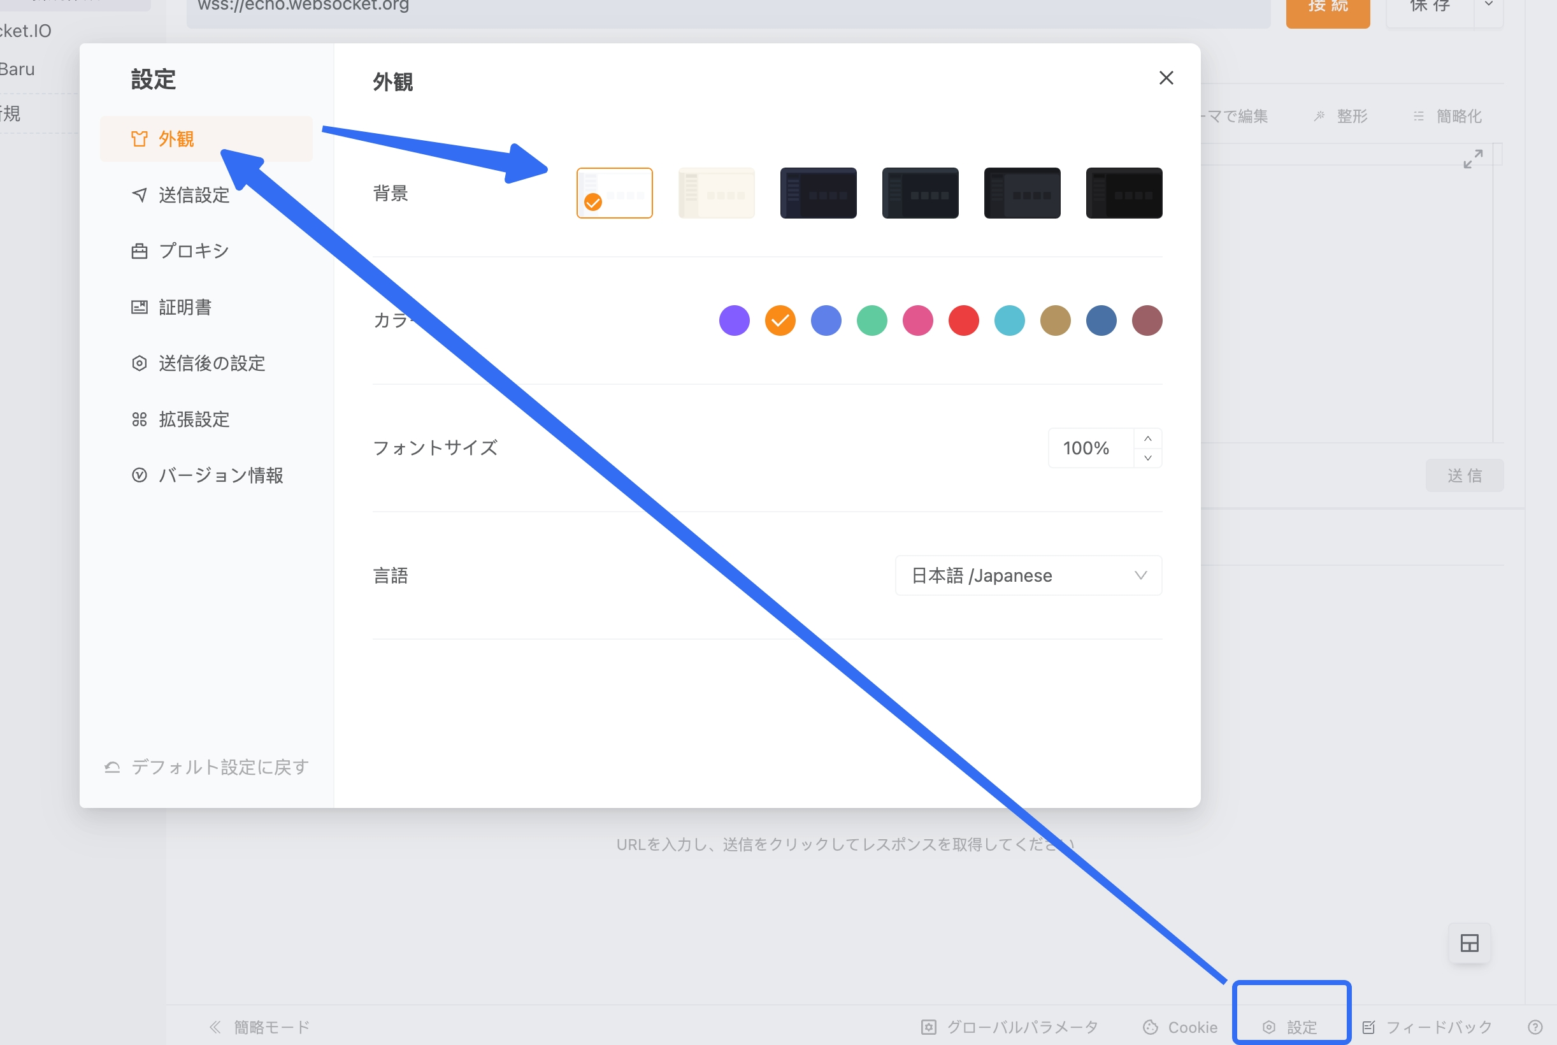This screenshot has width=1557, height=1045.
Task: Open the 拡張設定 section
Action: [206, 419]
